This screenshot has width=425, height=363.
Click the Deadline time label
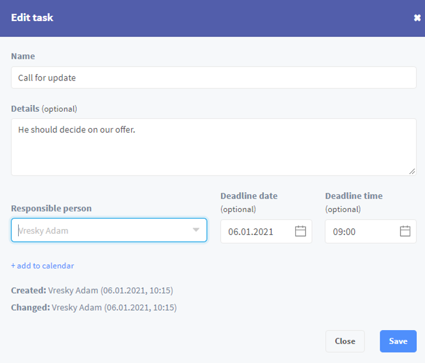354,196
